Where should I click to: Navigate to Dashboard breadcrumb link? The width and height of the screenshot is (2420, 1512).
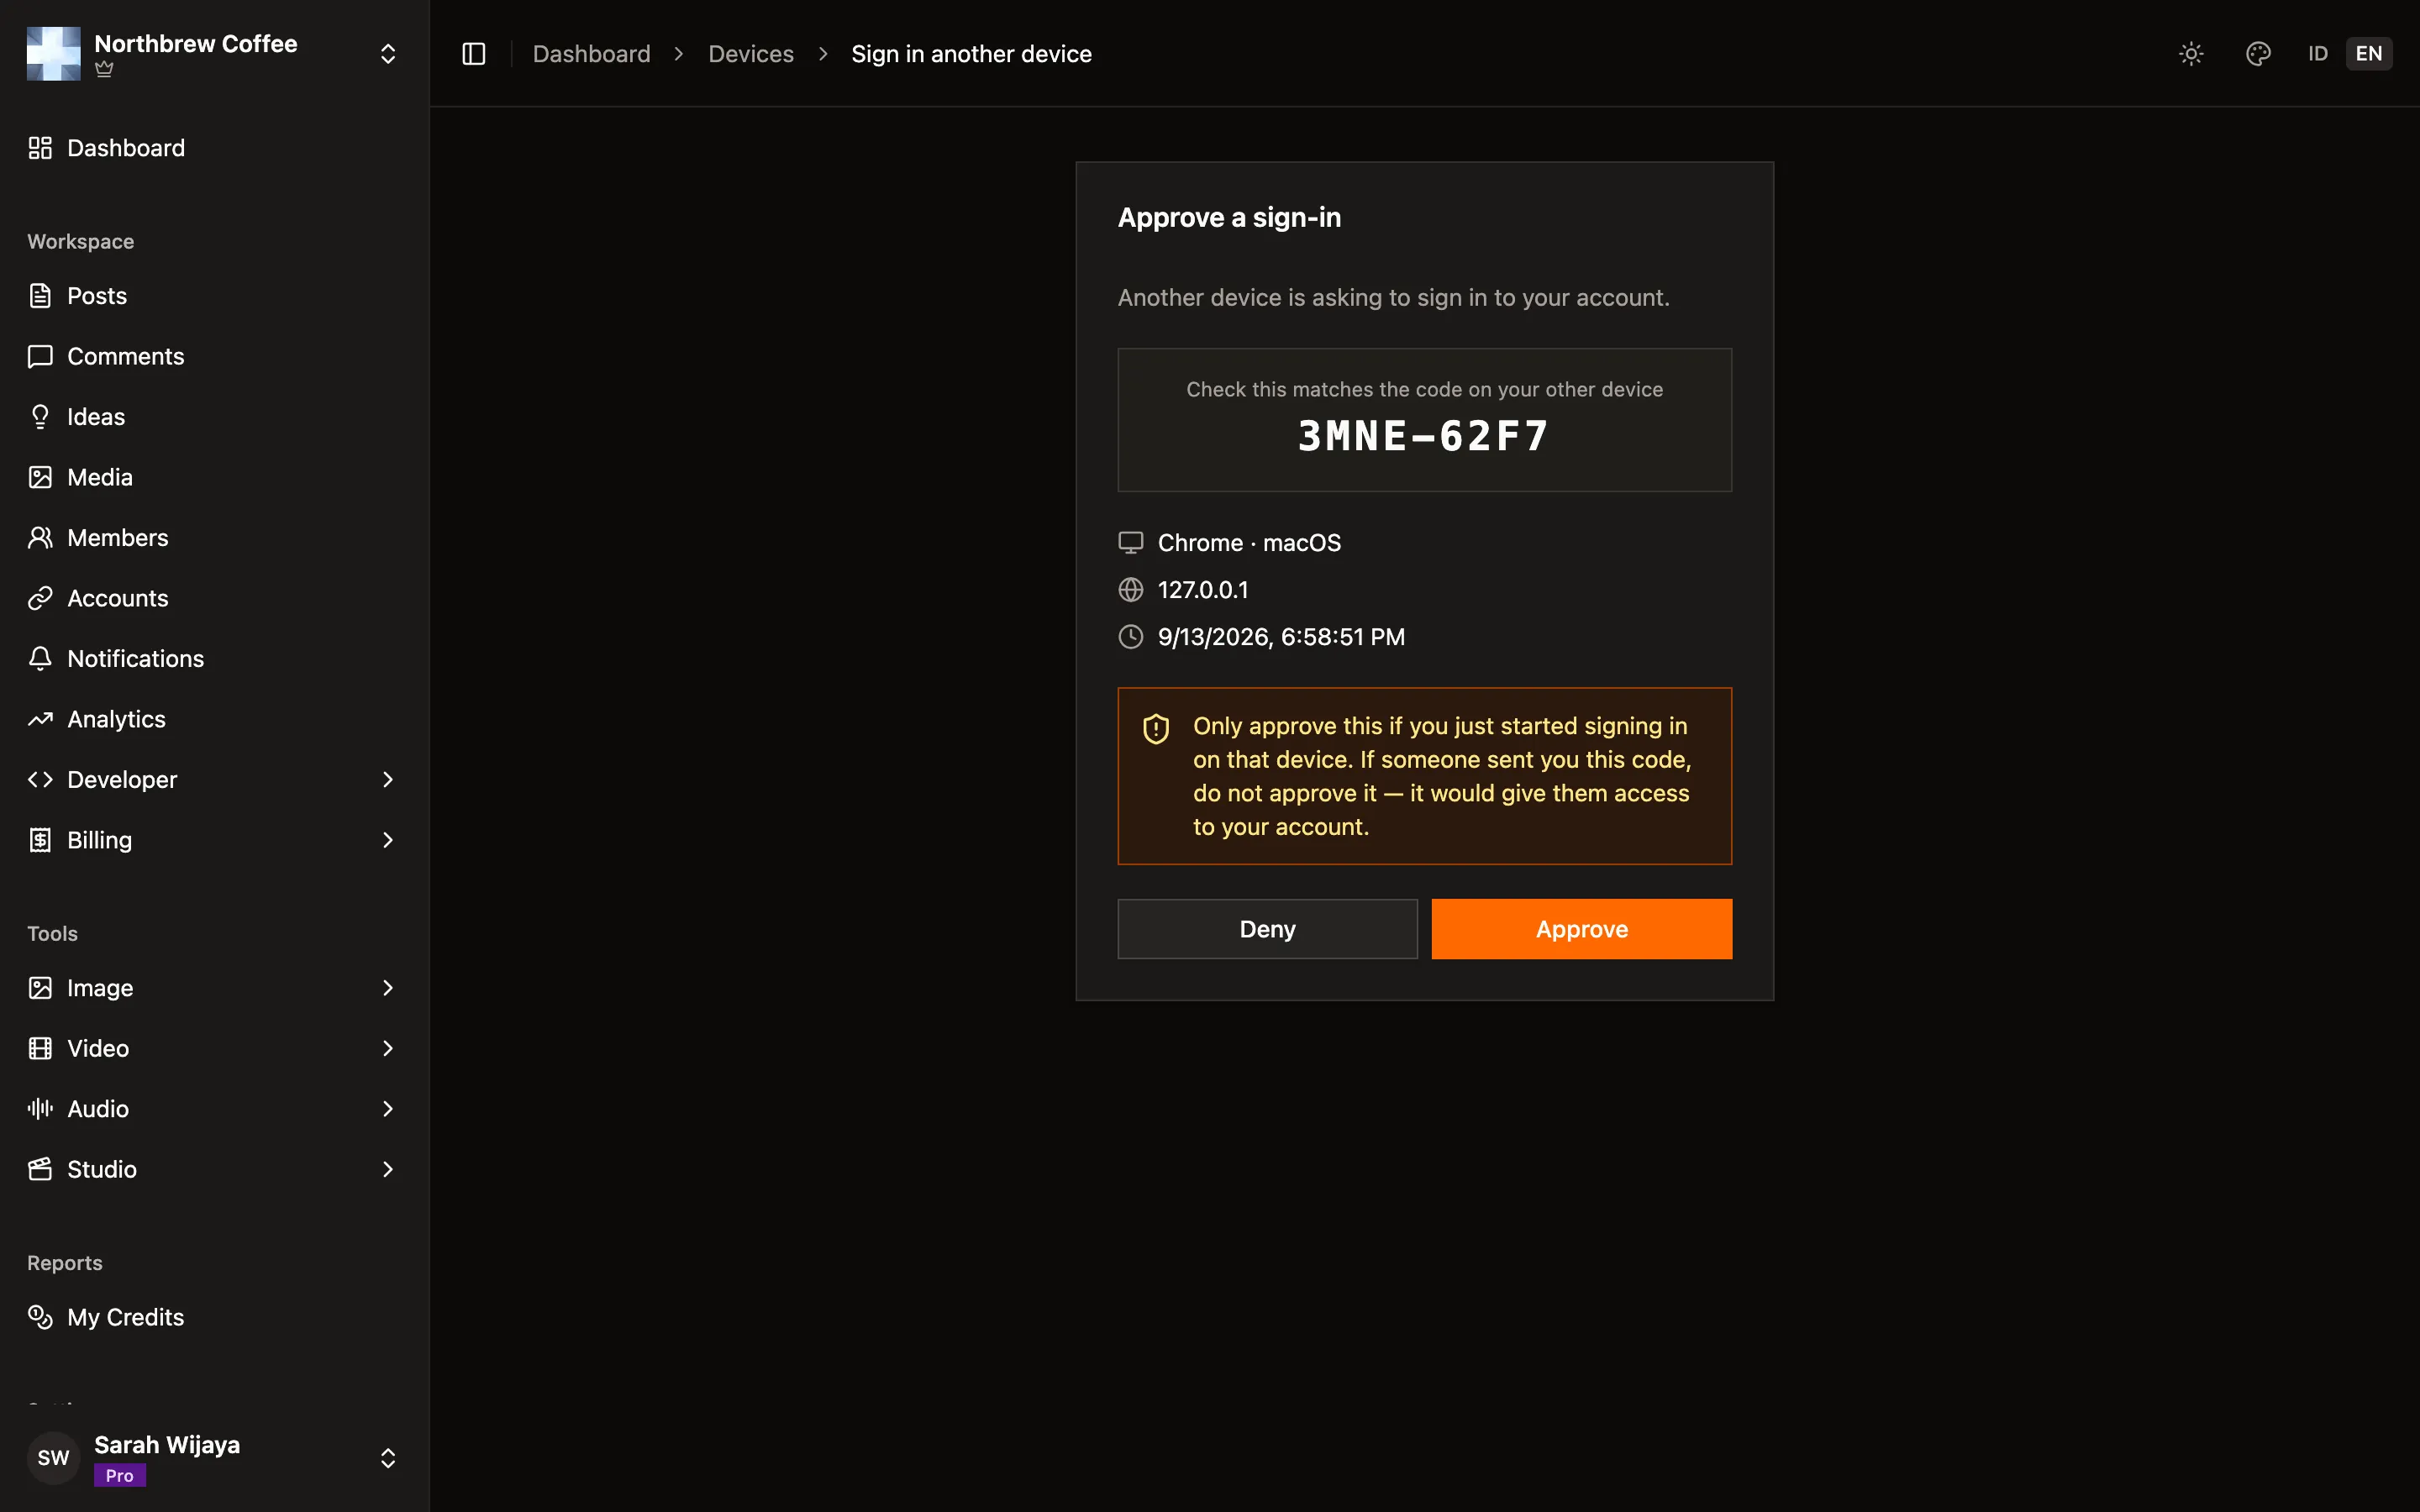[x=591, y=54]
